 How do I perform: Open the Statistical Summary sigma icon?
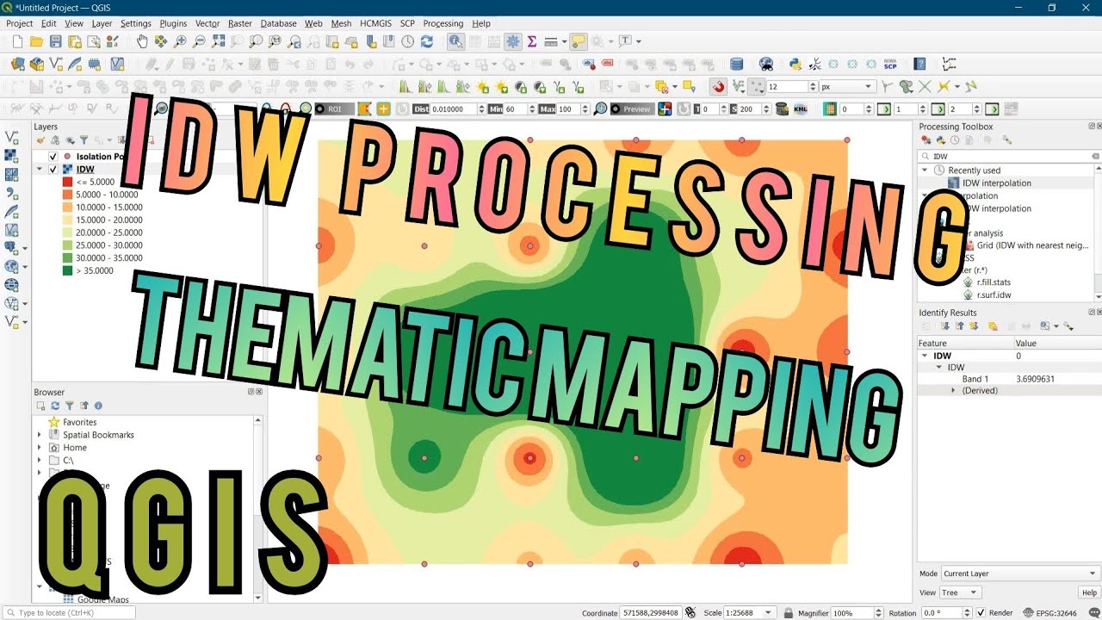point(532,41)
